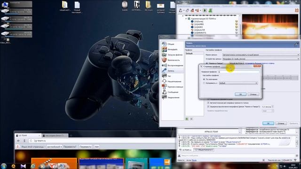Click TeamSpeak toolbar away status icon
Screen dimensions: 301x169
(x=192, y=10)
